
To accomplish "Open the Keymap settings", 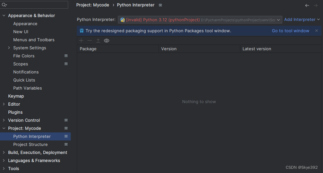I will point(16,96).
